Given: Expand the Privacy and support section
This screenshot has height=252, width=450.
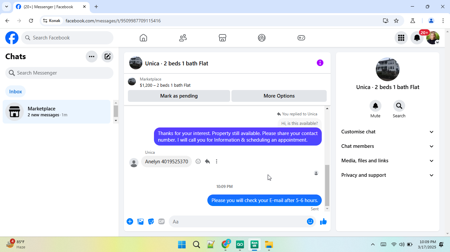Looking at the screenshot, I should [x=388, y=175].
